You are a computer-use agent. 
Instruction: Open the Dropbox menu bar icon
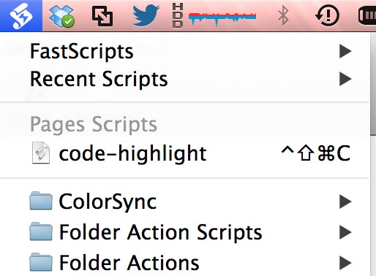pyautogui.click(x=61, y=16)
